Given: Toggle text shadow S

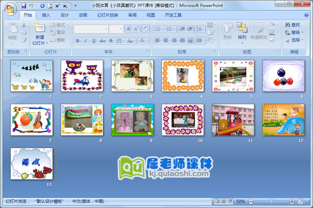Looking at the screenshot, I should 111,41.
